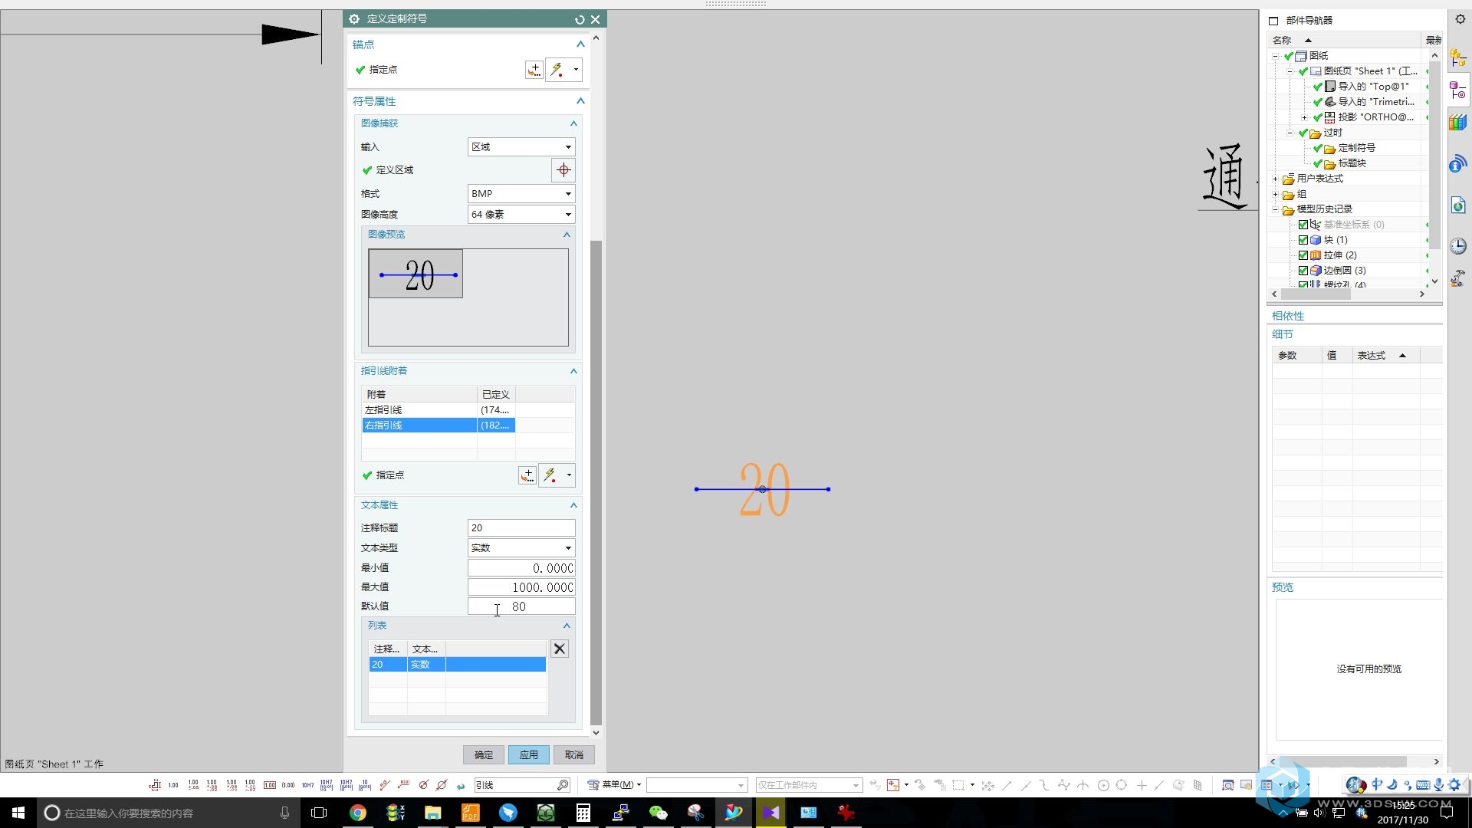Open Chrome from the taskbar
Image resolution: width=1472 pixels, height=828 pixels.
point(358,813)
